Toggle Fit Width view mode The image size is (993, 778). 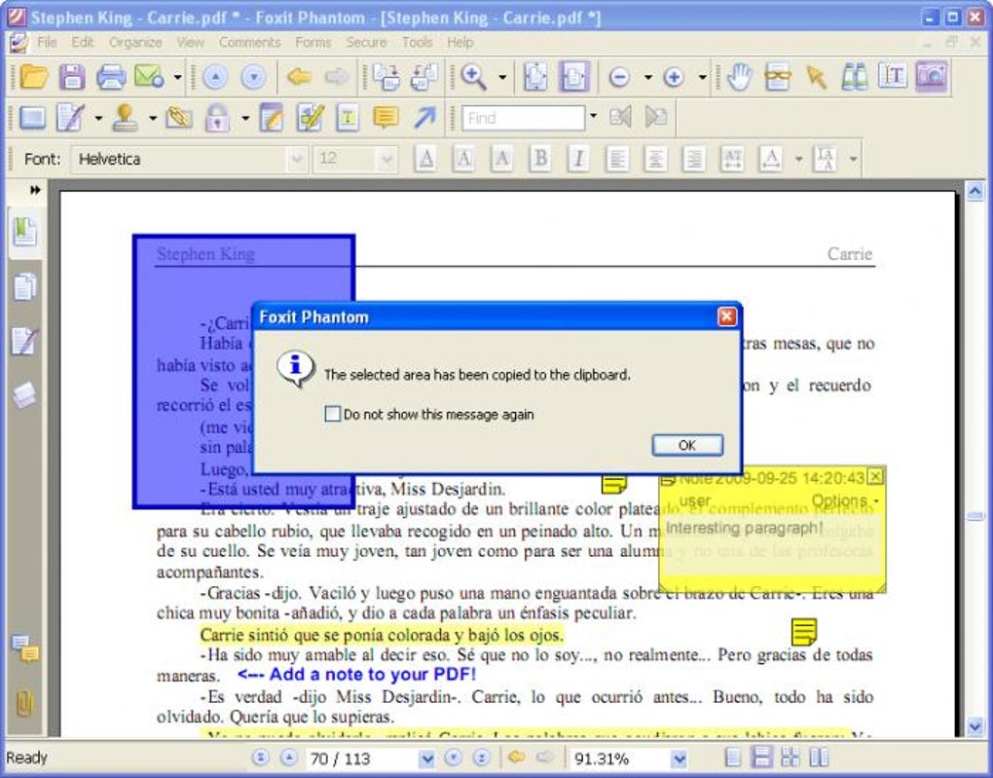pos(573,77)
